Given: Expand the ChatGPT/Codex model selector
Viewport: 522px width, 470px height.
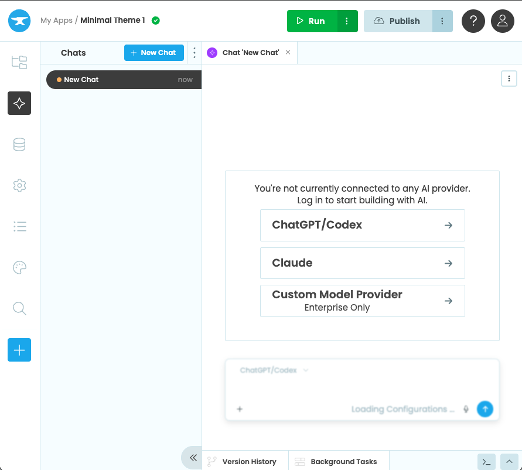Looking at the screenshot, I should click(x=274, y=370).
